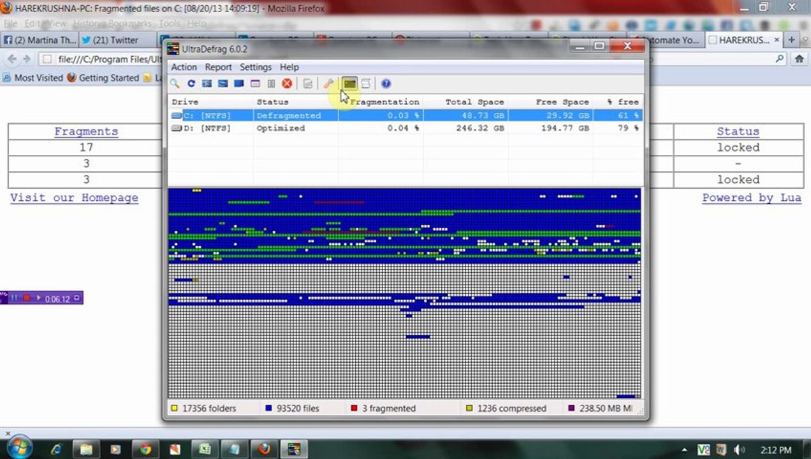Open the blue Help icon in toolbar
Screen dimensions: 811x459
pyautogui.click(x=386, y=84)
